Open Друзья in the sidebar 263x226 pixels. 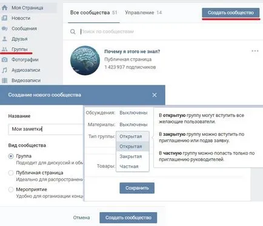pyautogui.click(x=19, y=39)
